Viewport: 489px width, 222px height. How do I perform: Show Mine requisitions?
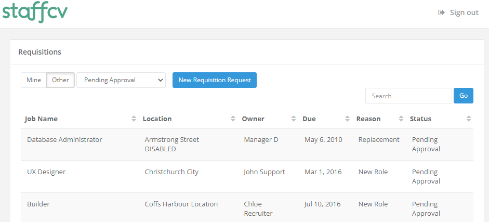pos(34,80)
